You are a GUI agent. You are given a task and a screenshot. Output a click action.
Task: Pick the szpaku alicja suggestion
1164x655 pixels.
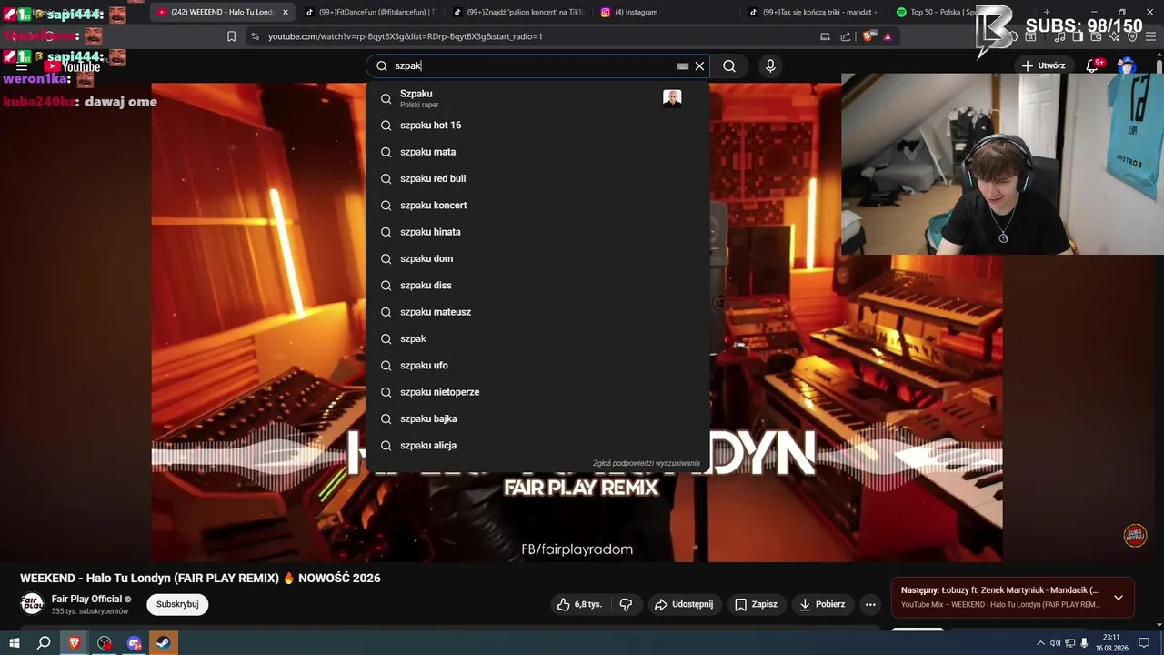(x=537, y=446)
